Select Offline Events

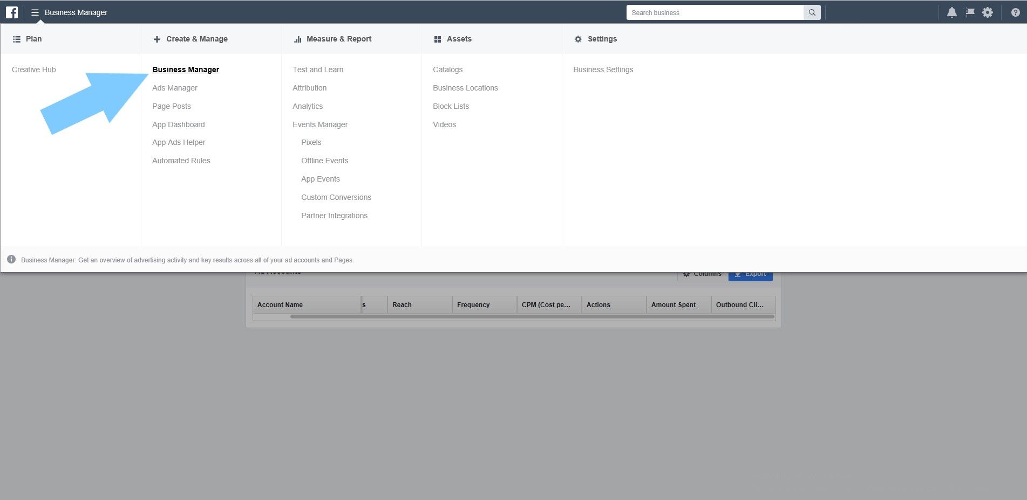325,161
